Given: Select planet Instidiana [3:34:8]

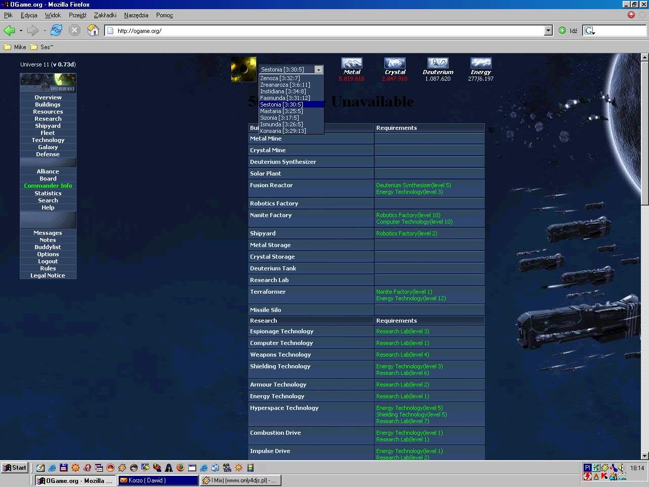Looking at the screenshot, I should (x=291, y=91).
